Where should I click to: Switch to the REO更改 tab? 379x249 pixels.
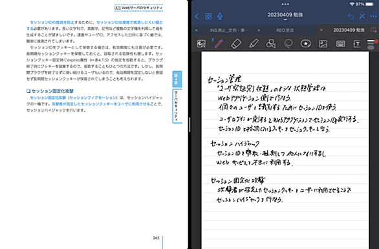click(x=285, y=30)
